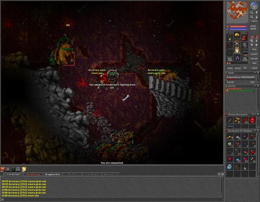Screen dimensions: 260x202
Task: Click the rope item in Backpack Of Holding
Action: click(237, 167)
